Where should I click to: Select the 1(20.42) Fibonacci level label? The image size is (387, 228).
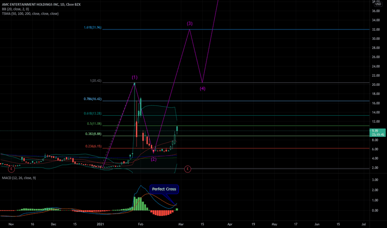coord(96,80)
